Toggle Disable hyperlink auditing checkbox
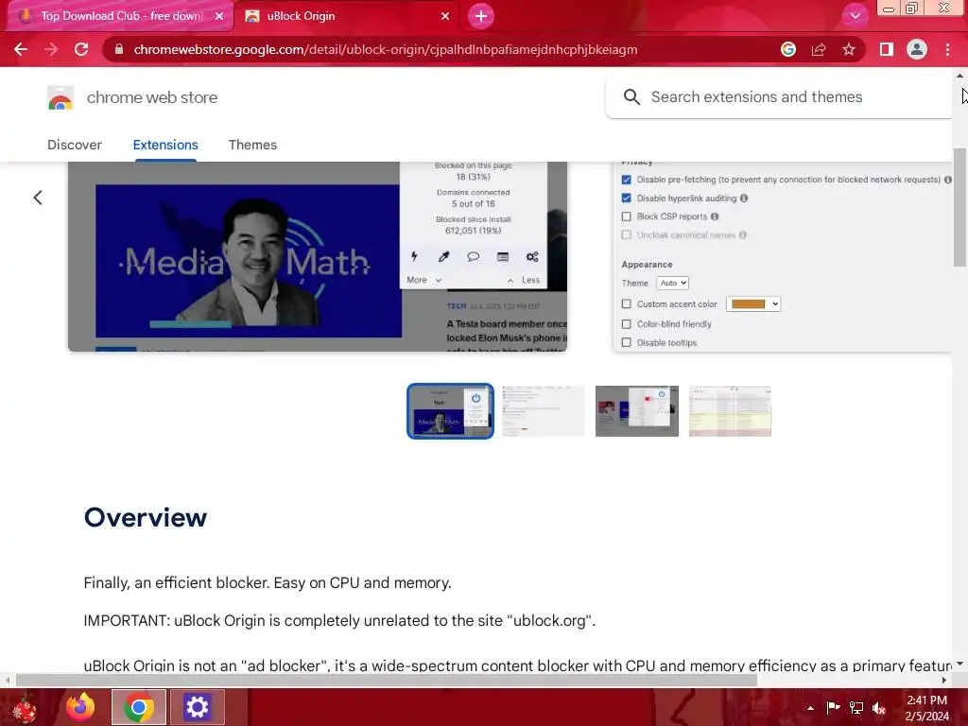 click(x=626, y=199)
